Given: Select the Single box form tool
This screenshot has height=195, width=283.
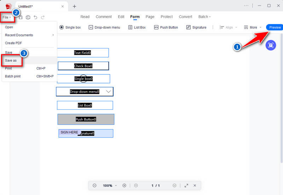Looking at the screenshot, I should pyautogui.click(x=70, y=28).
